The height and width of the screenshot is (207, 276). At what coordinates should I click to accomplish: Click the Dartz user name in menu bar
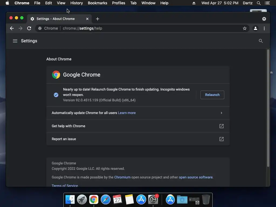(248, 3)
